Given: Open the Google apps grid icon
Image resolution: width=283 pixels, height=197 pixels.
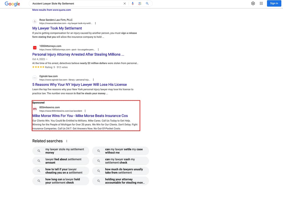Looking at the screenshot, I should (261, 3).
